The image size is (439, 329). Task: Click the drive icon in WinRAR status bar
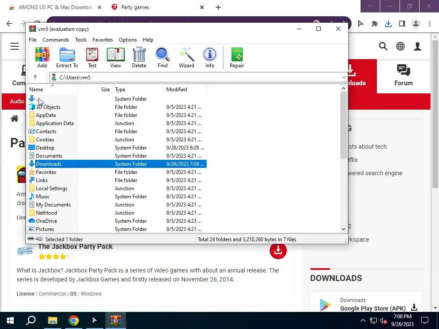coord(31,239)
